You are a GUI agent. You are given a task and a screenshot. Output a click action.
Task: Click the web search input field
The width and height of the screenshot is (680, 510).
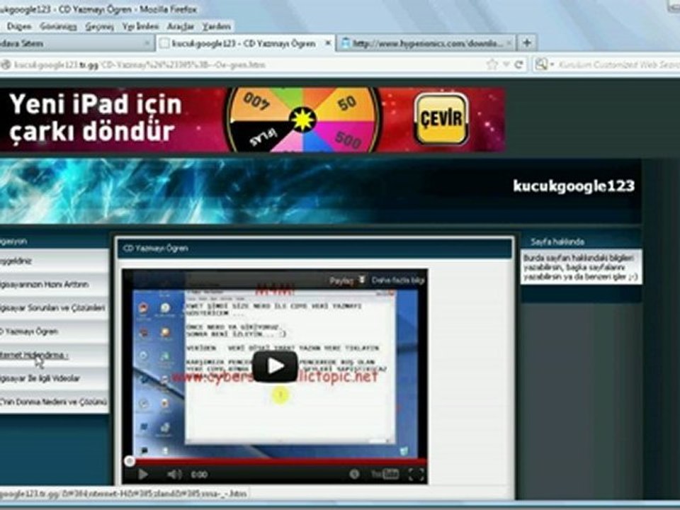point(618,65)
